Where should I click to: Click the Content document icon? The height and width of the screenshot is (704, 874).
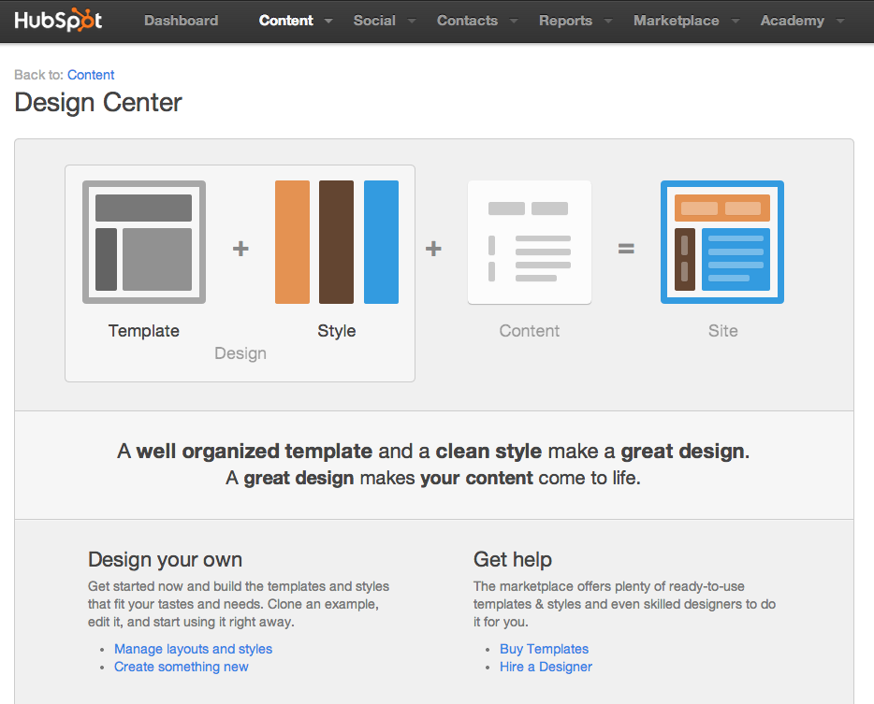coord(530,242)
